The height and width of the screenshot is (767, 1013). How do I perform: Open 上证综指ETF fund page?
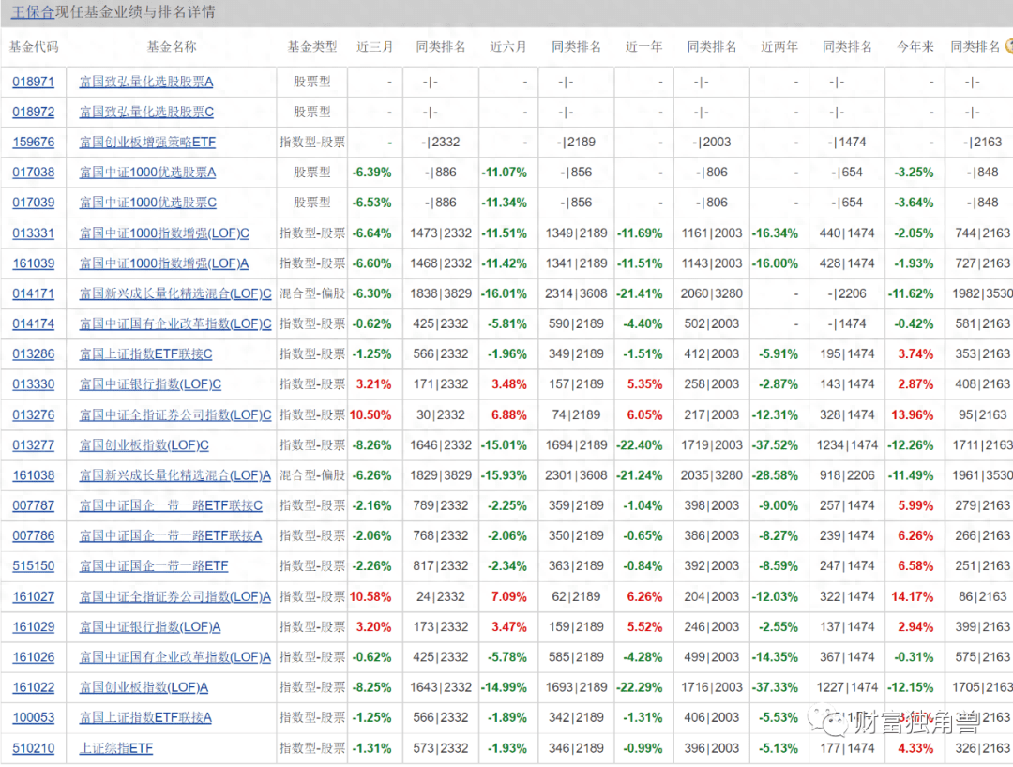(116, 748)
